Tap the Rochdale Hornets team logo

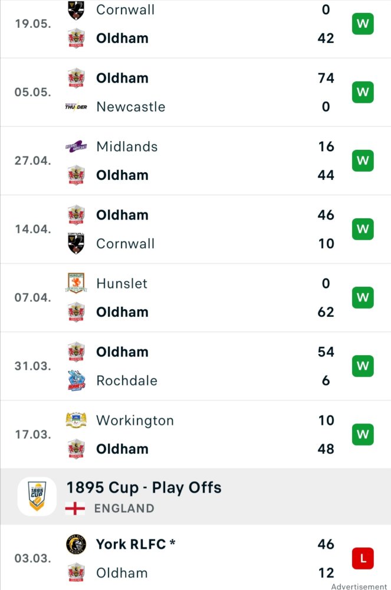point(76,381)
